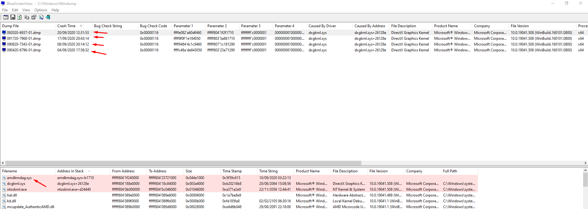Viewport: 588px width, 209px height.
Task: Select ntoskrnl.exe in the lower pane
Action: tap(17, 189)
